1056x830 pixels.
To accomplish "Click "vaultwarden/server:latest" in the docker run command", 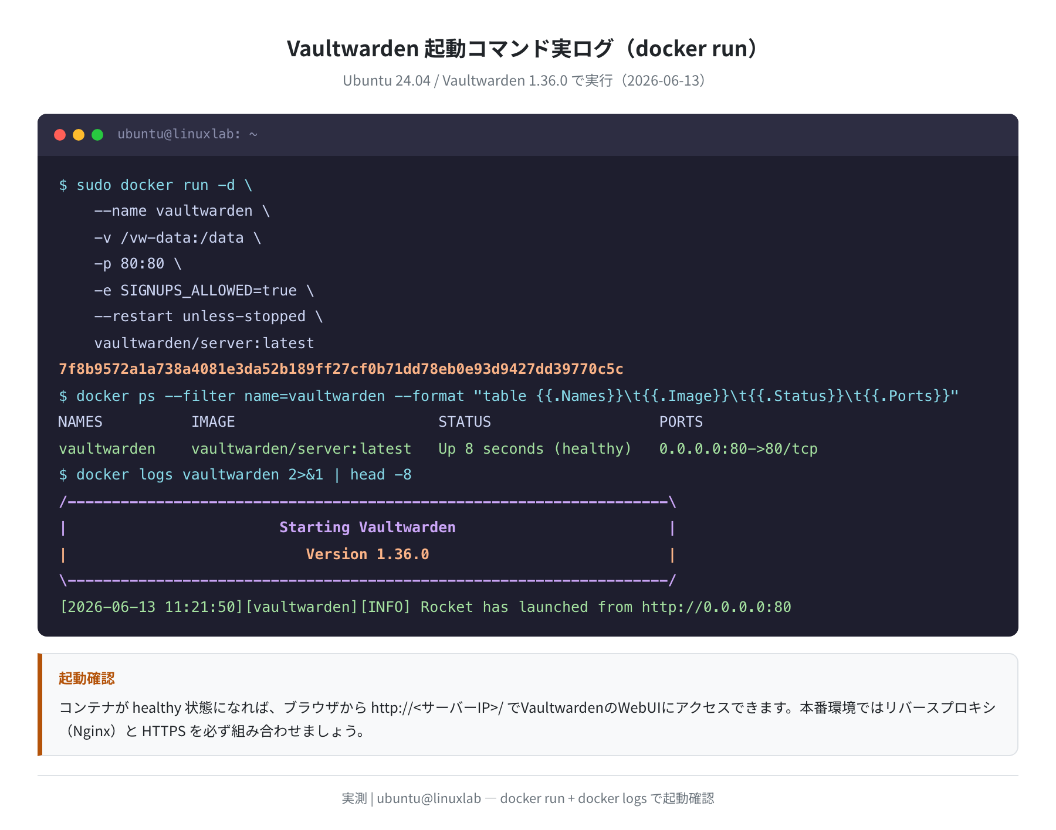I will tap(204, 343).
